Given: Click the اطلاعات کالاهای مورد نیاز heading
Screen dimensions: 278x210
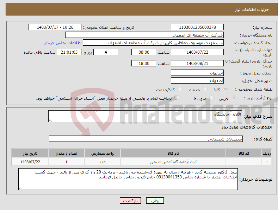Looking at the screenshot, I should [x=247, y=127].
